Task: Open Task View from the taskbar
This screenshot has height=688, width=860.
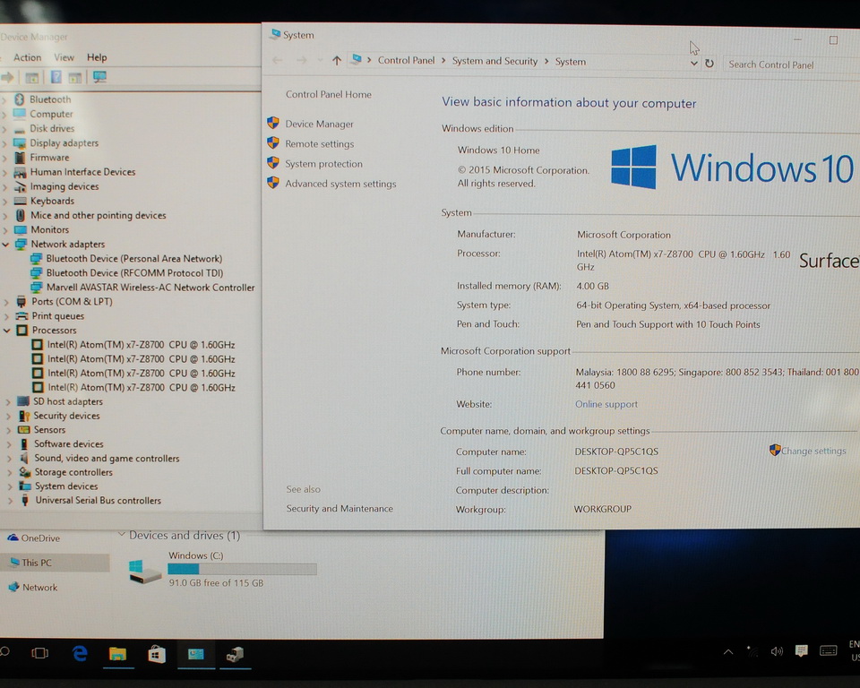Action: point(40,653)
